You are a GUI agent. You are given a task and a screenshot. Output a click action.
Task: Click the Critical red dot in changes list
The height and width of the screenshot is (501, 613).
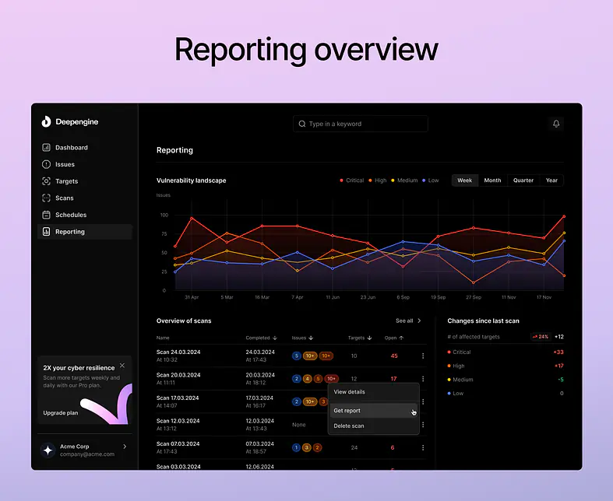click(x=449, y=352)
